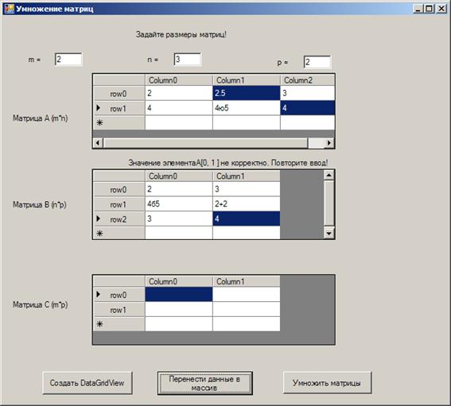Viewport: 451px width, 406px height.
Task: Select highlighted Matrix B row2 Column1 cell
Action: (247, 219)
